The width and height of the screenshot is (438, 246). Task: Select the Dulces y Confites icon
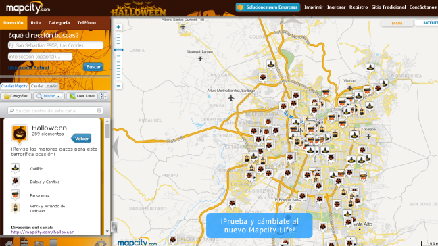pyautogui.click(x=16, y=182)
